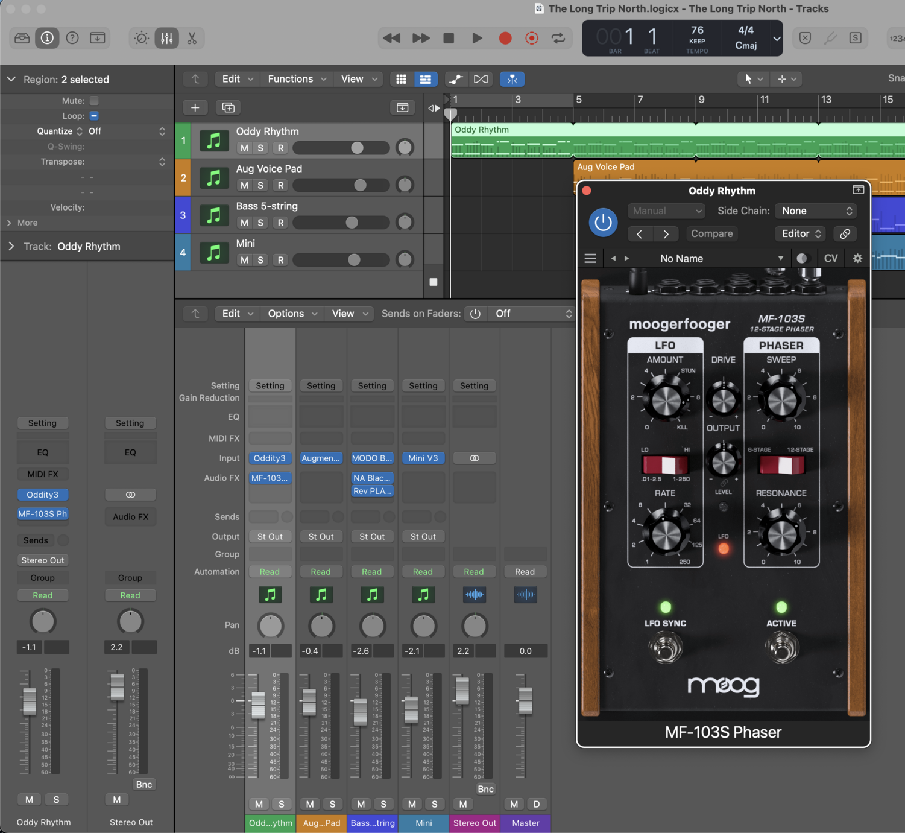Toggle the Mixer sliders icon
Viewport: 905px width, 833px height.
167,38
